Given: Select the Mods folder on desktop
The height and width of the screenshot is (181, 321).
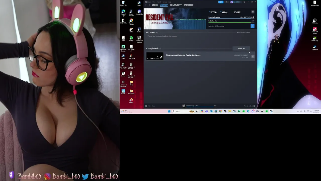Looking at the screenshot, I should coord(131,83).
